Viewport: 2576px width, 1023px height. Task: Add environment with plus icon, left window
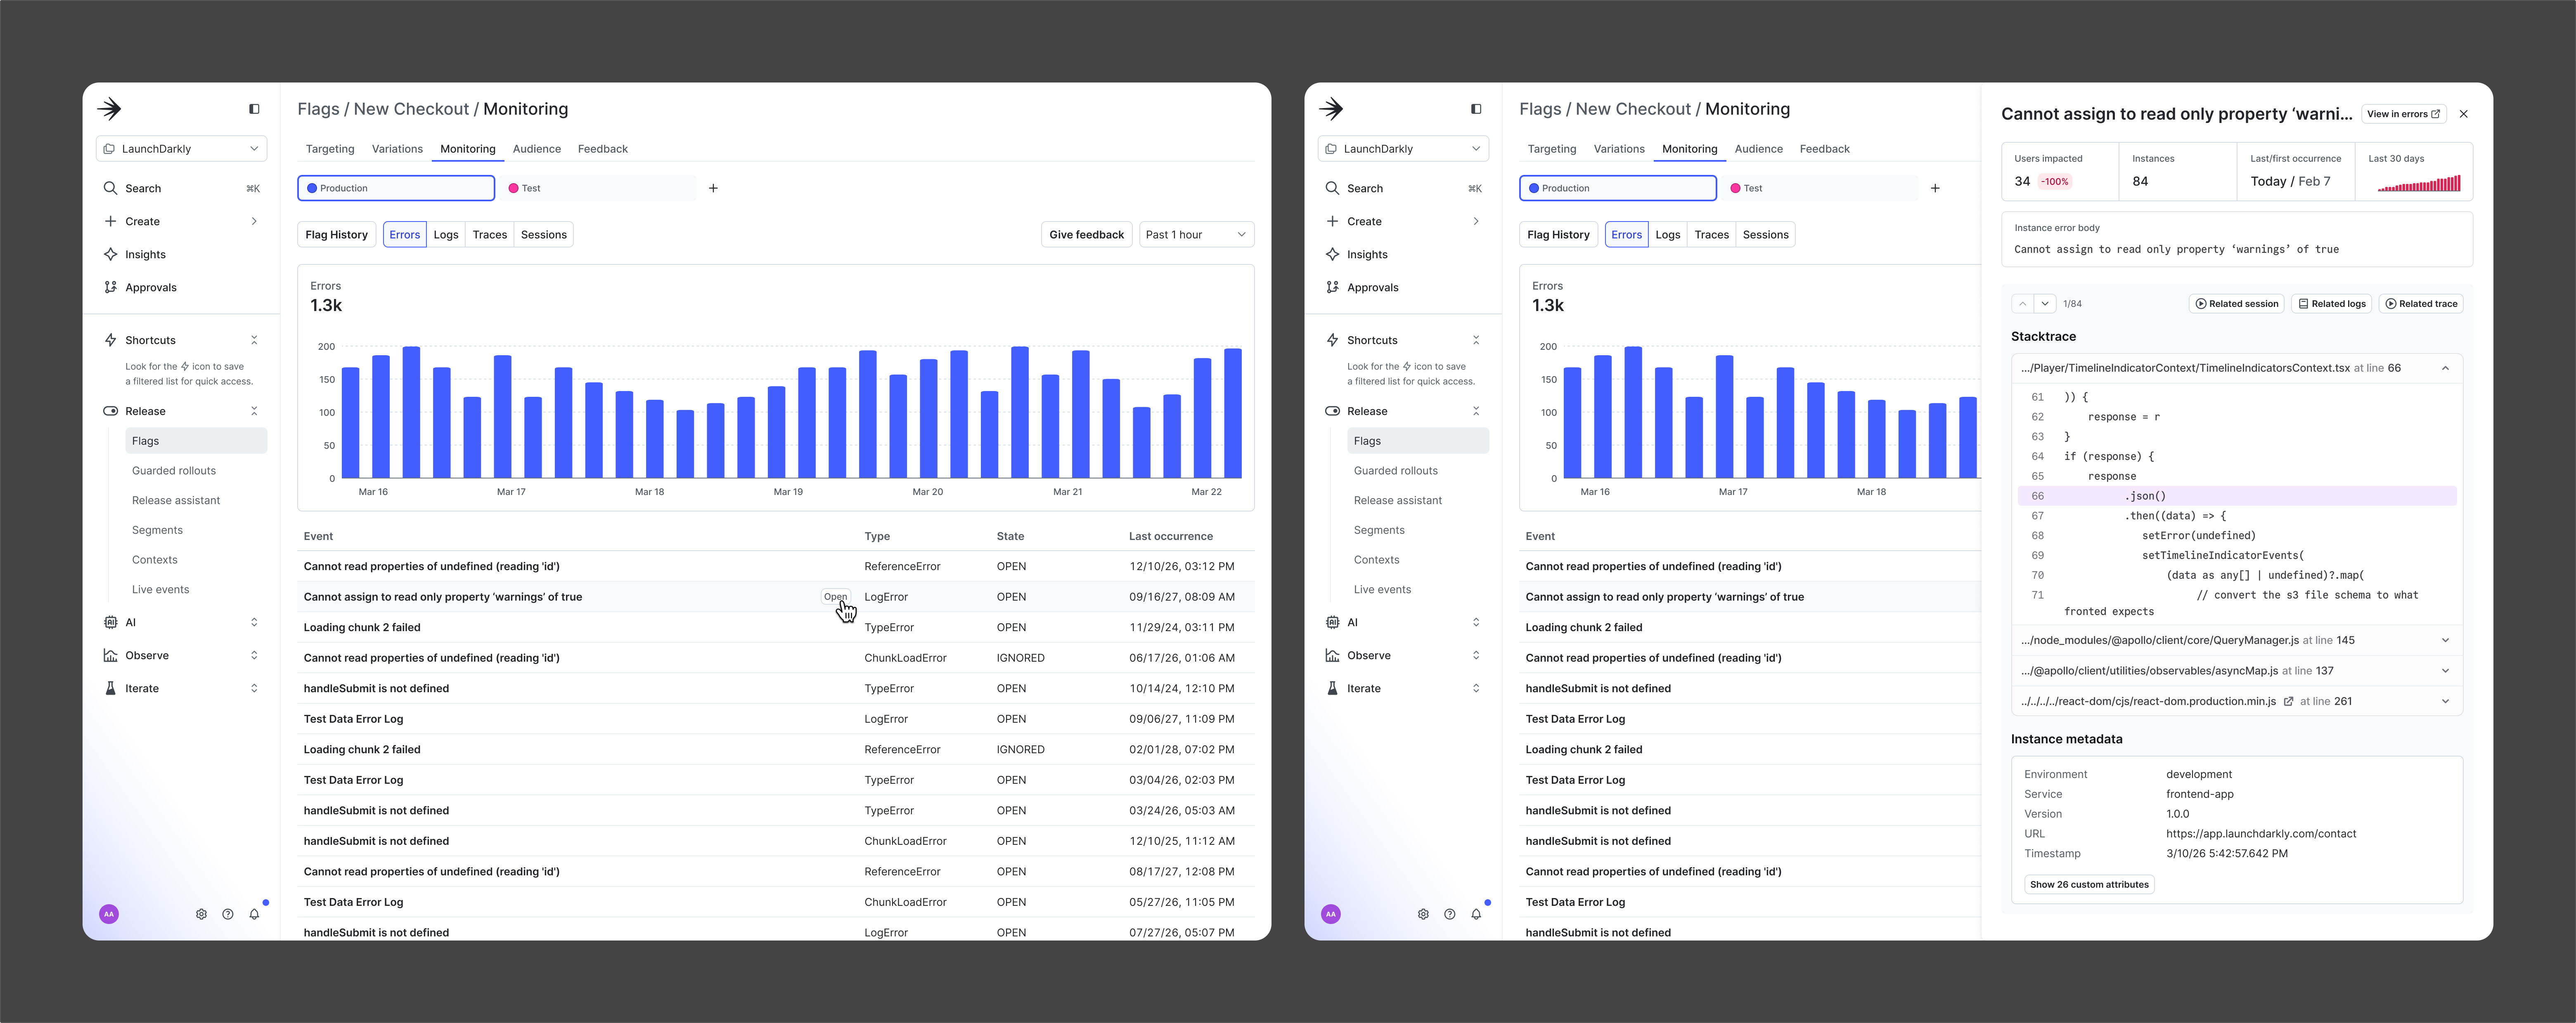coord(713,188)
